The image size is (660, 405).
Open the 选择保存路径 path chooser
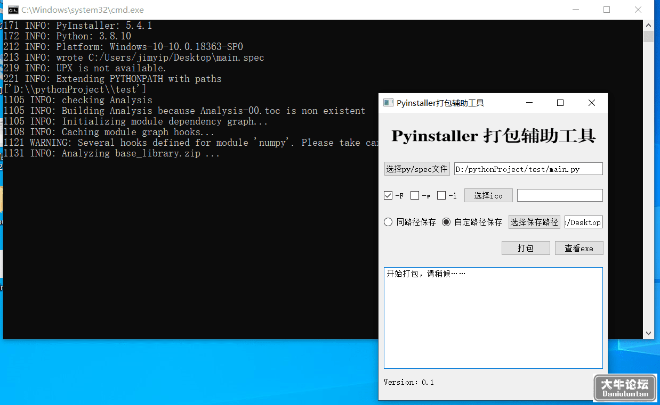click(534, 222)
